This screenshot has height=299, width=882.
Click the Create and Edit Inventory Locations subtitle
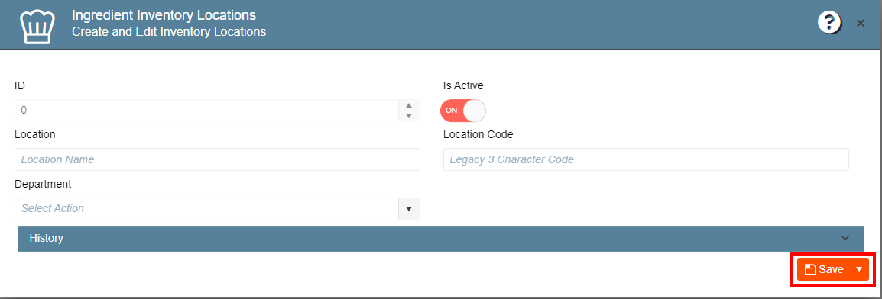tap(169, 31)
